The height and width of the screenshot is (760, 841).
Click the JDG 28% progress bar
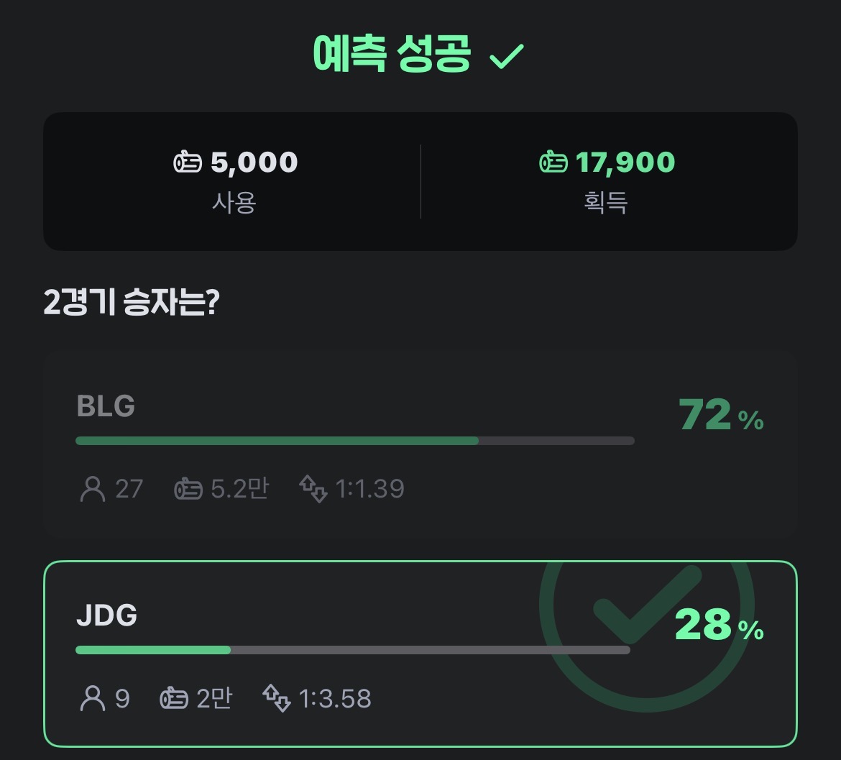click(352, 650)
